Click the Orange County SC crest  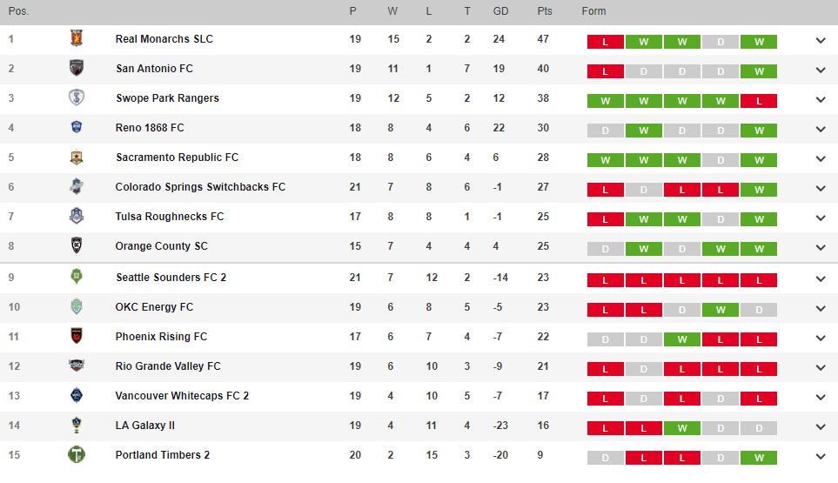point(77,245)
